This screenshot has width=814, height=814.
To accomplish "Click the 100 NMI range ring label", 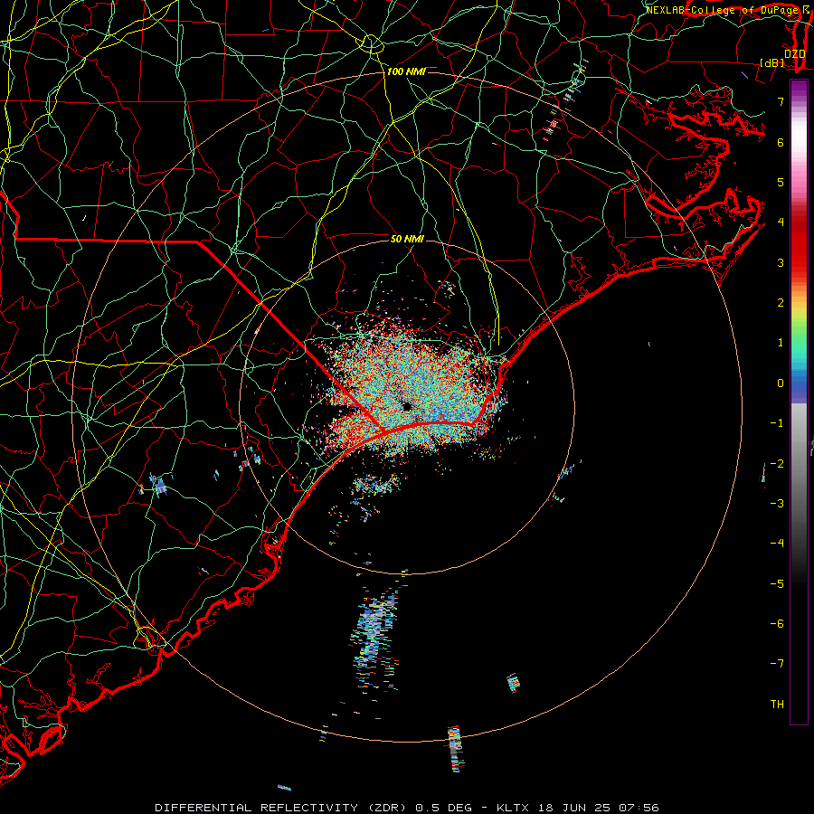I will pyautogui.click(x=406, y=71).
